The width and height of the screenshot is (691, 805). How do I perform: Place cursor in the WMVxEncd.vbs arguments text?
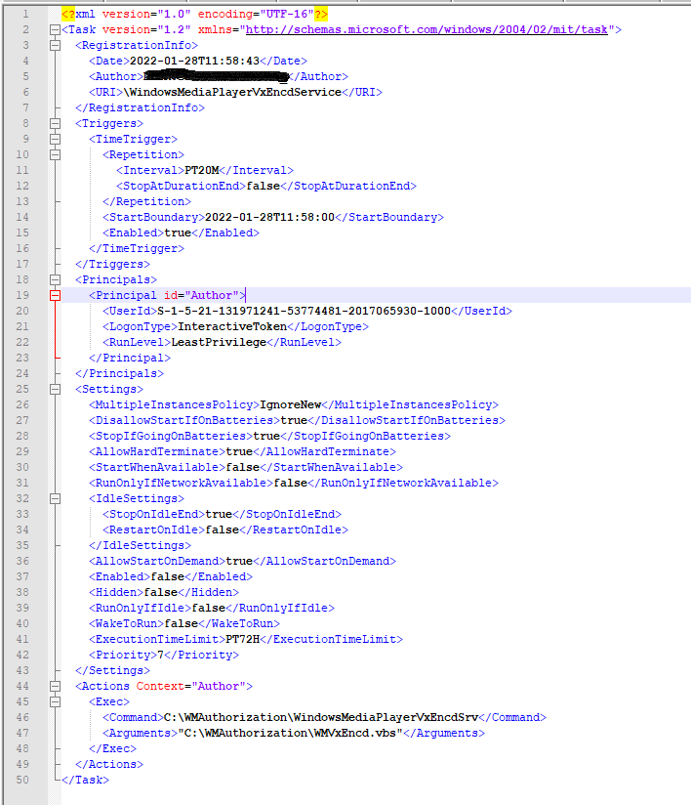(x=290, y=733)
